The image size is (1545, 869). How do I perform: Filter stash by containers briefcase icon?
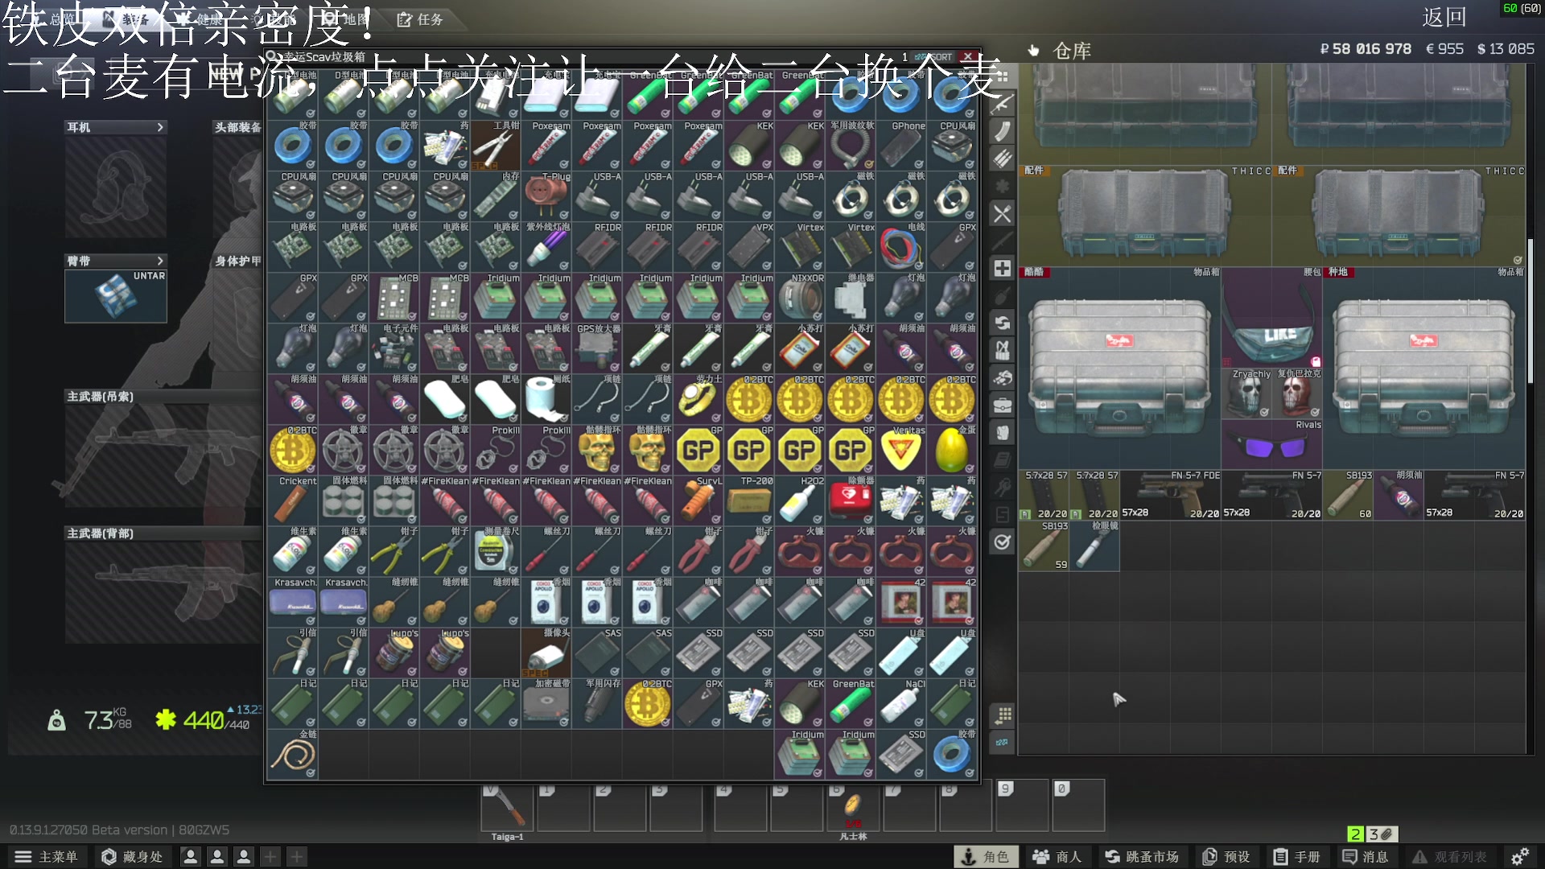(1003, 405)
